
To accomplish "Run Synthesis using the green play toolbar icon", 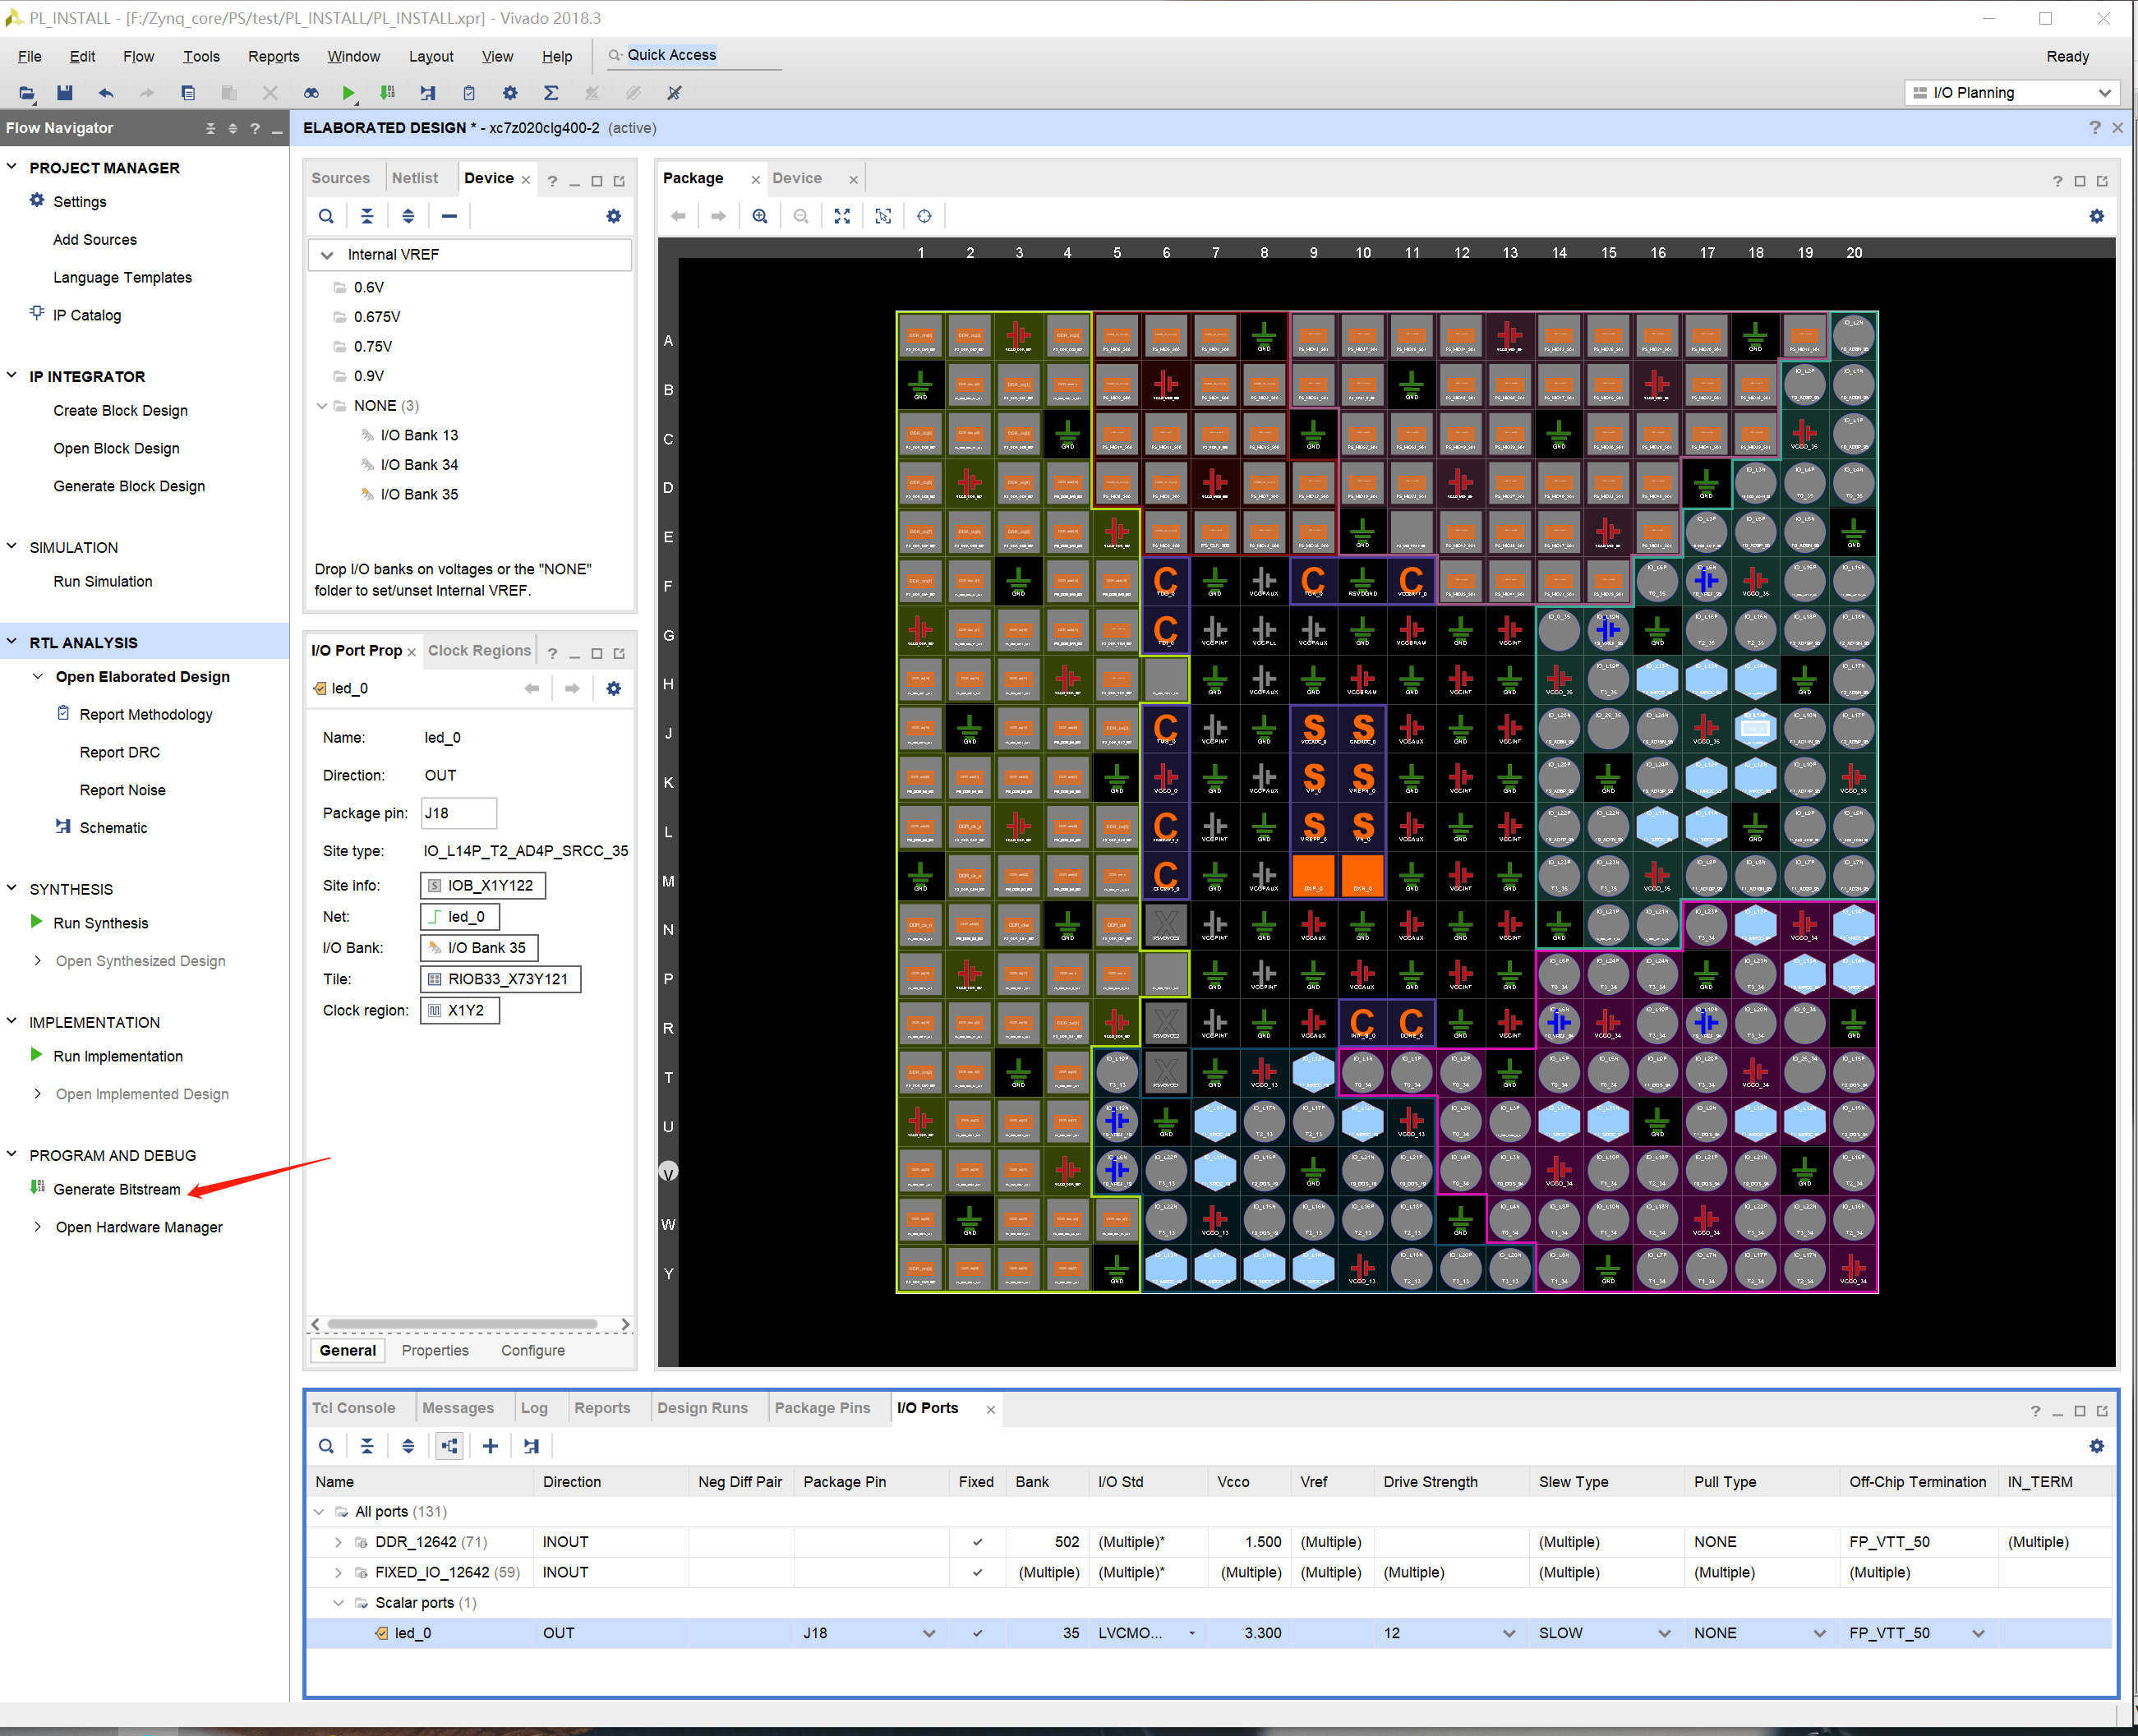I will pyautogui.click(x=348, y=92).
